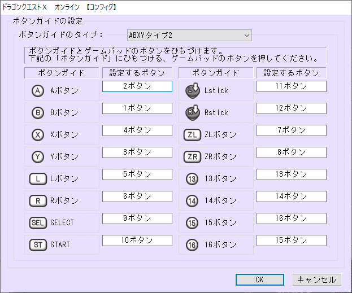Click the Bボタン guide label text
This screenshot has width=352, height=293.
(64, 112)
